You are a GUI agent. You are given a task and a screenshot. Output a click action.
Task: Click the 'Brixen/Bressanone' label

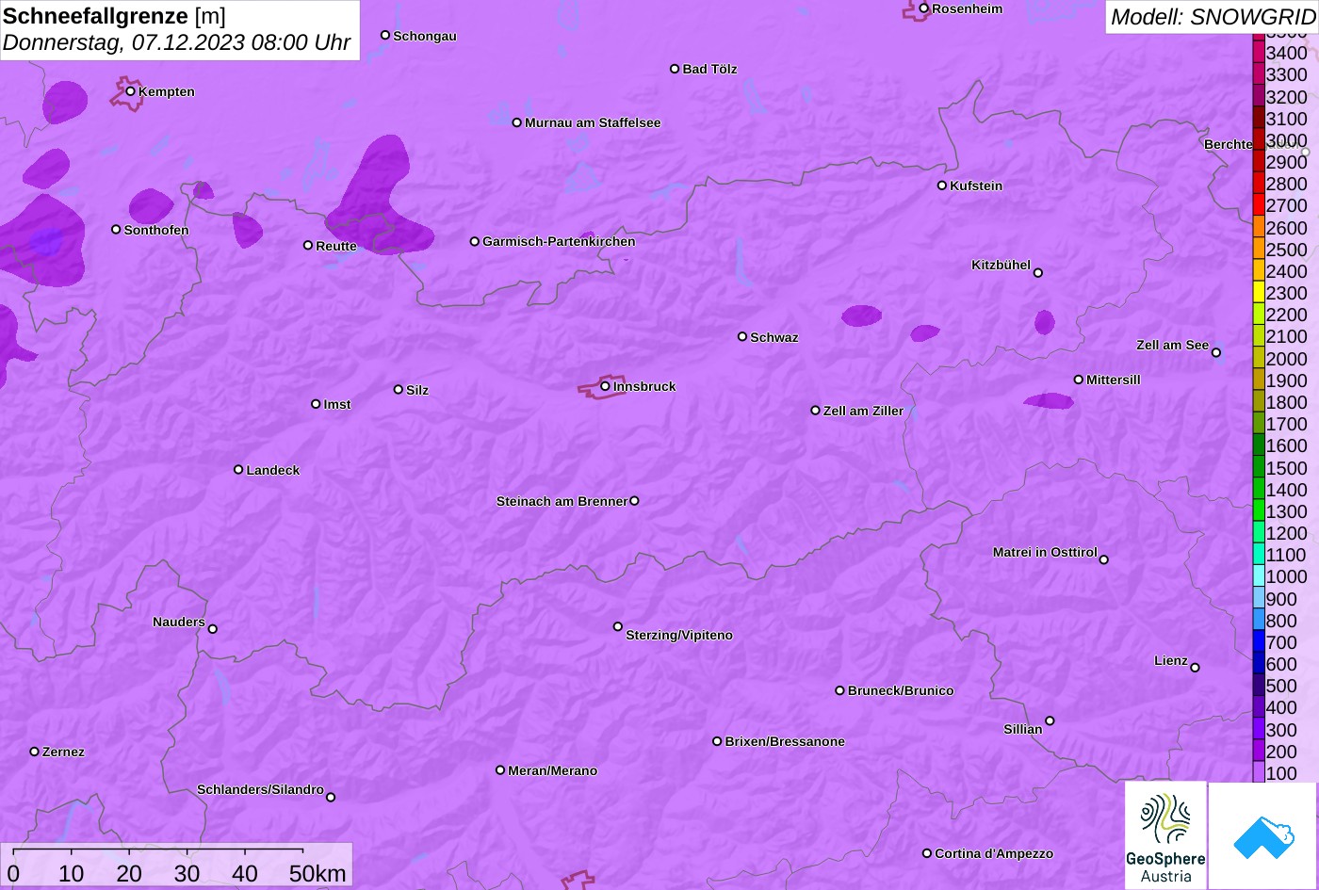tap(785, 741)
